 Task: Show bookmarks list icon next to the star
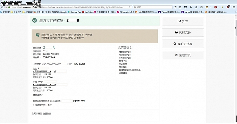180,7
